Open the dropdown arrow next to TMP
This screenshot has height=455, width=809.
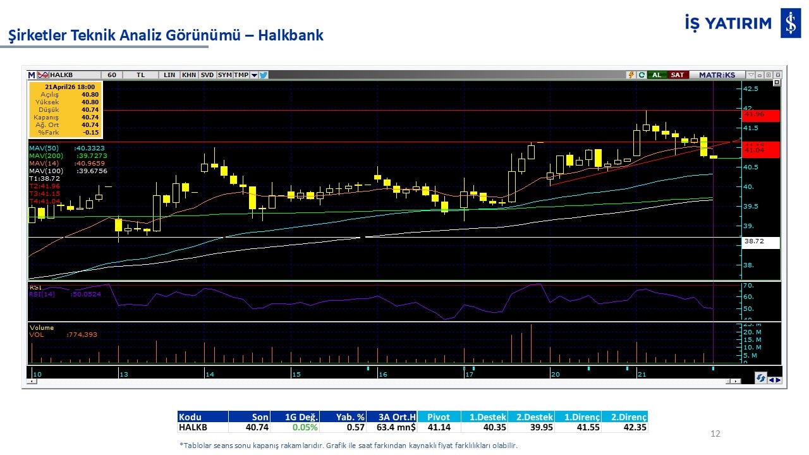point(254,75)
